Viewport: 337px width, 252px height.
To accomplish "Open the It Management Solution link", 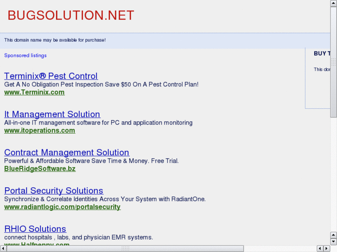I will [x=52, y=114].
